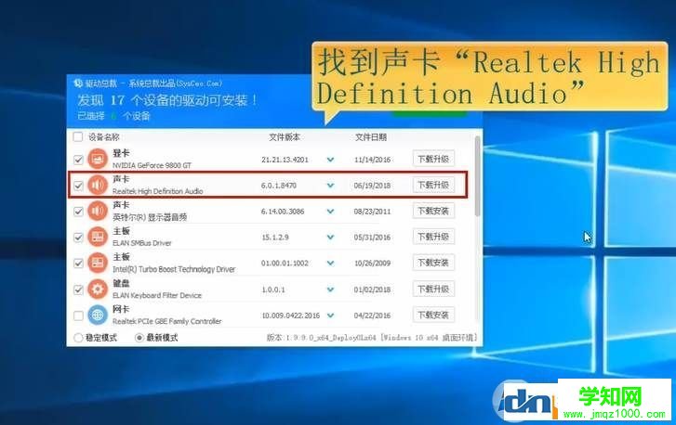Open version dropdown for 6.14.00.3086

click(x=330, y=212)
